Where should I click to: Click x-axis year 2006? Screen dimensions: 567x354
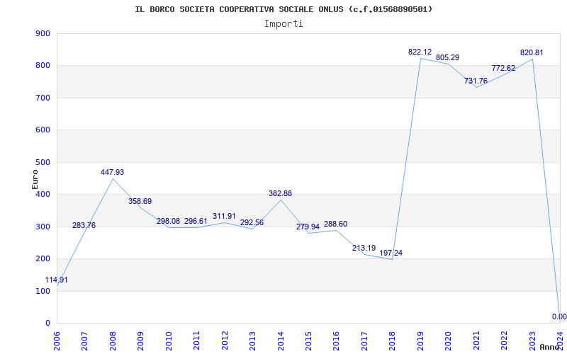(57, 341)
